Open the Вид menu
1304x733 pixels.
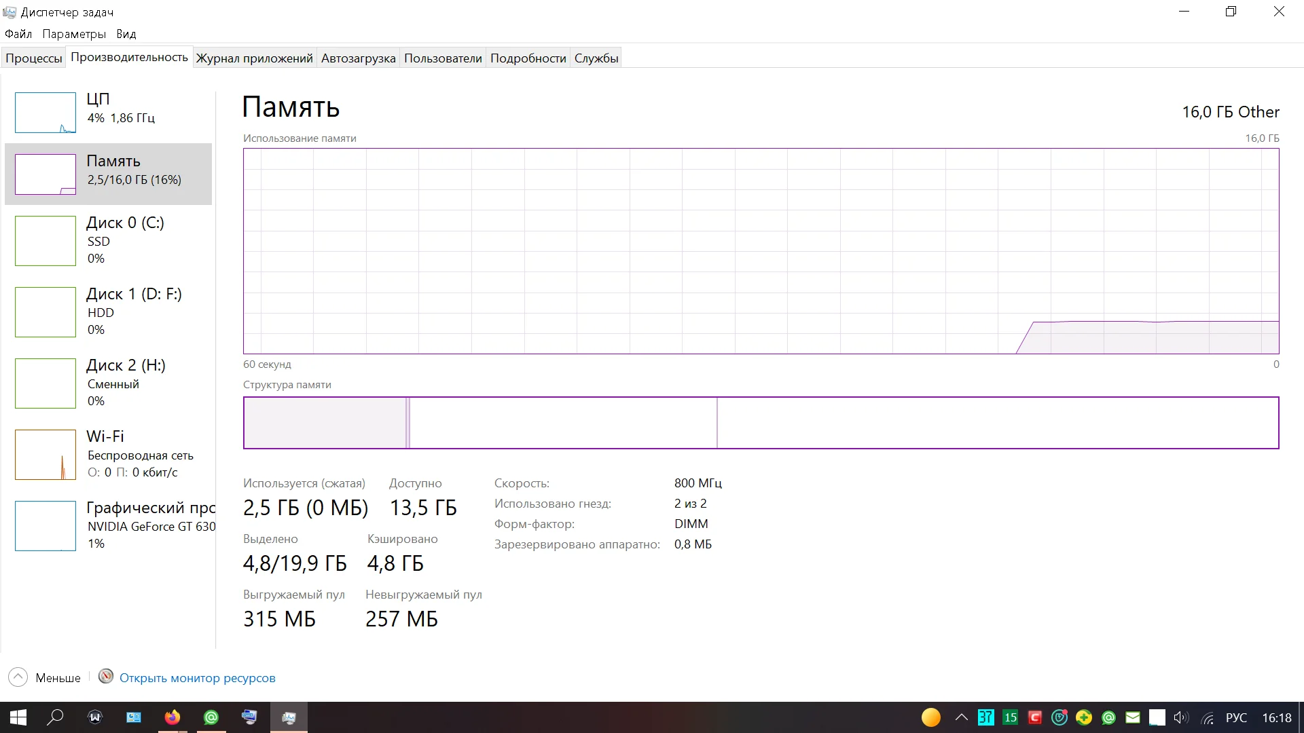[x=126, y=34]
